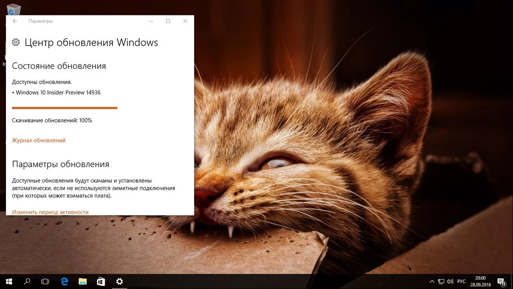513x289 pixels.
Task: Open taskbar search magnifier
Action: coord(27,281)
